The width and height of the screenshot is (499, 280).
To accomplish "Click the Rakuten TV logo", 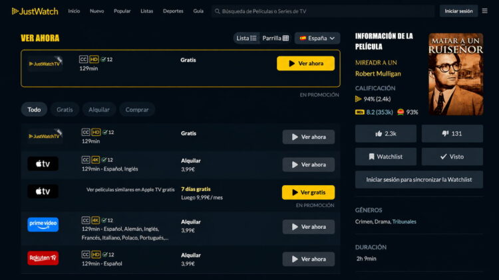I will pos(43,258).
